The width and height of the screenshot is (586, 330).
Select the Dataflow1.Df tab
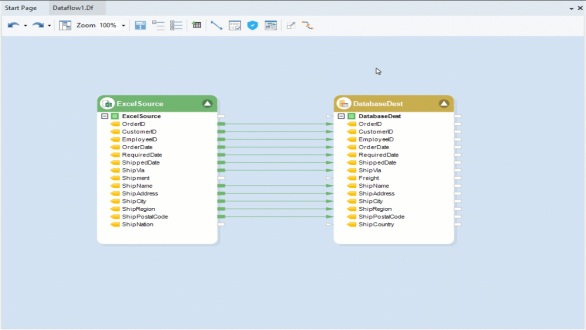(x=74, y=7)
